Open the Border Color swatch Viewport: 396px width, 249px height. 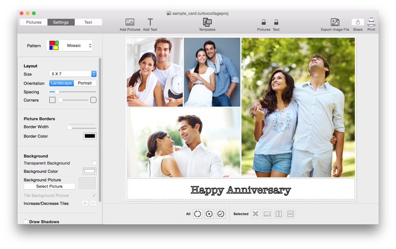[x=90, y=136]
